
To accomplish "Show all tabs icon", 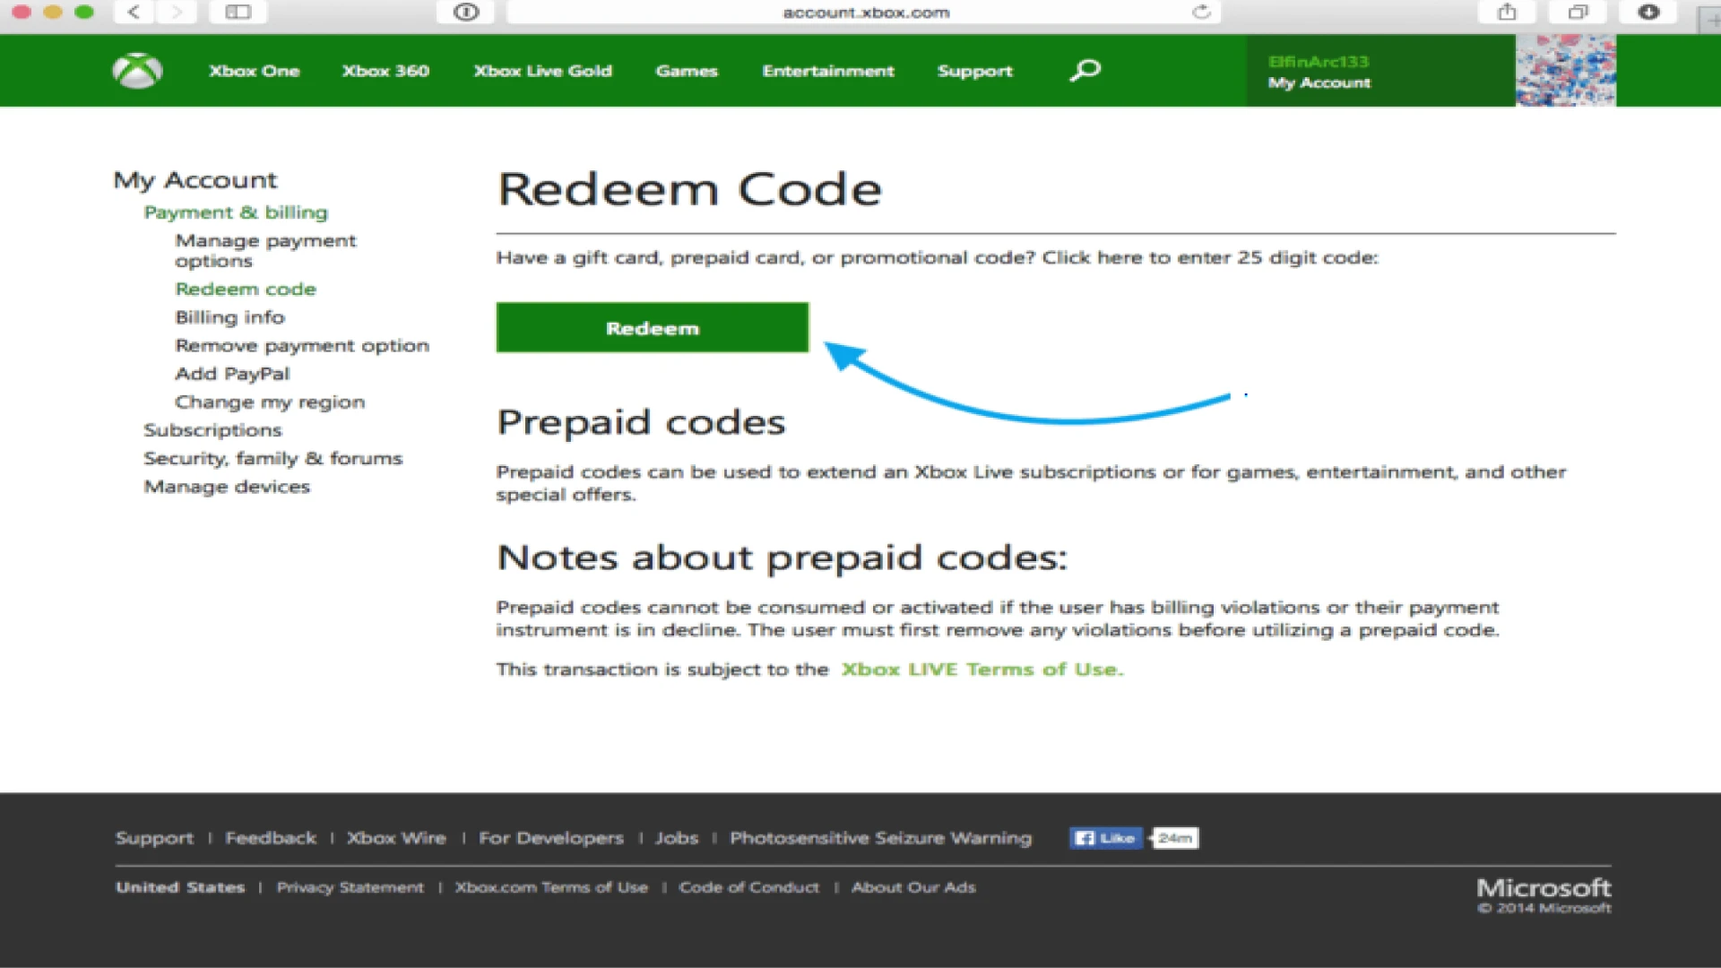I will [1578, 12].
